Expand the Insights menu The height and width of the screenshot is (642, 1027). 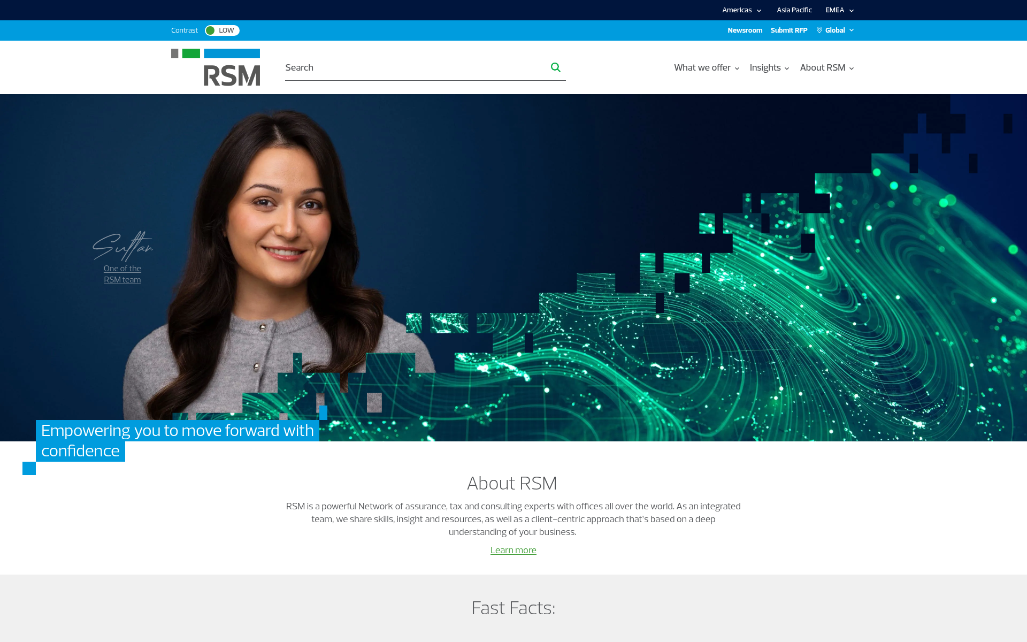tap(769, 68)
